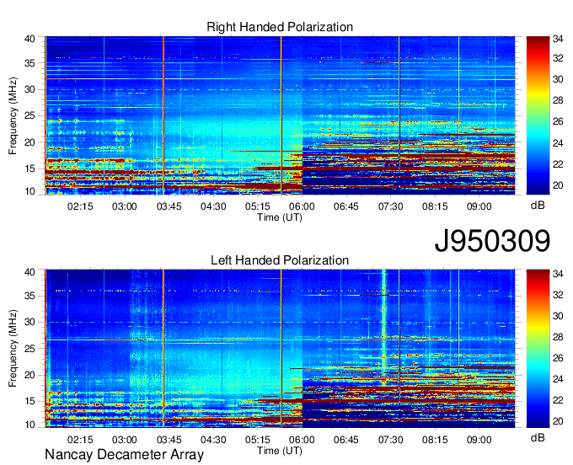This screenshot has width=573, height=465.
Task: Click the '25' frequency tick on Right Handed plot
Action: 29,115
